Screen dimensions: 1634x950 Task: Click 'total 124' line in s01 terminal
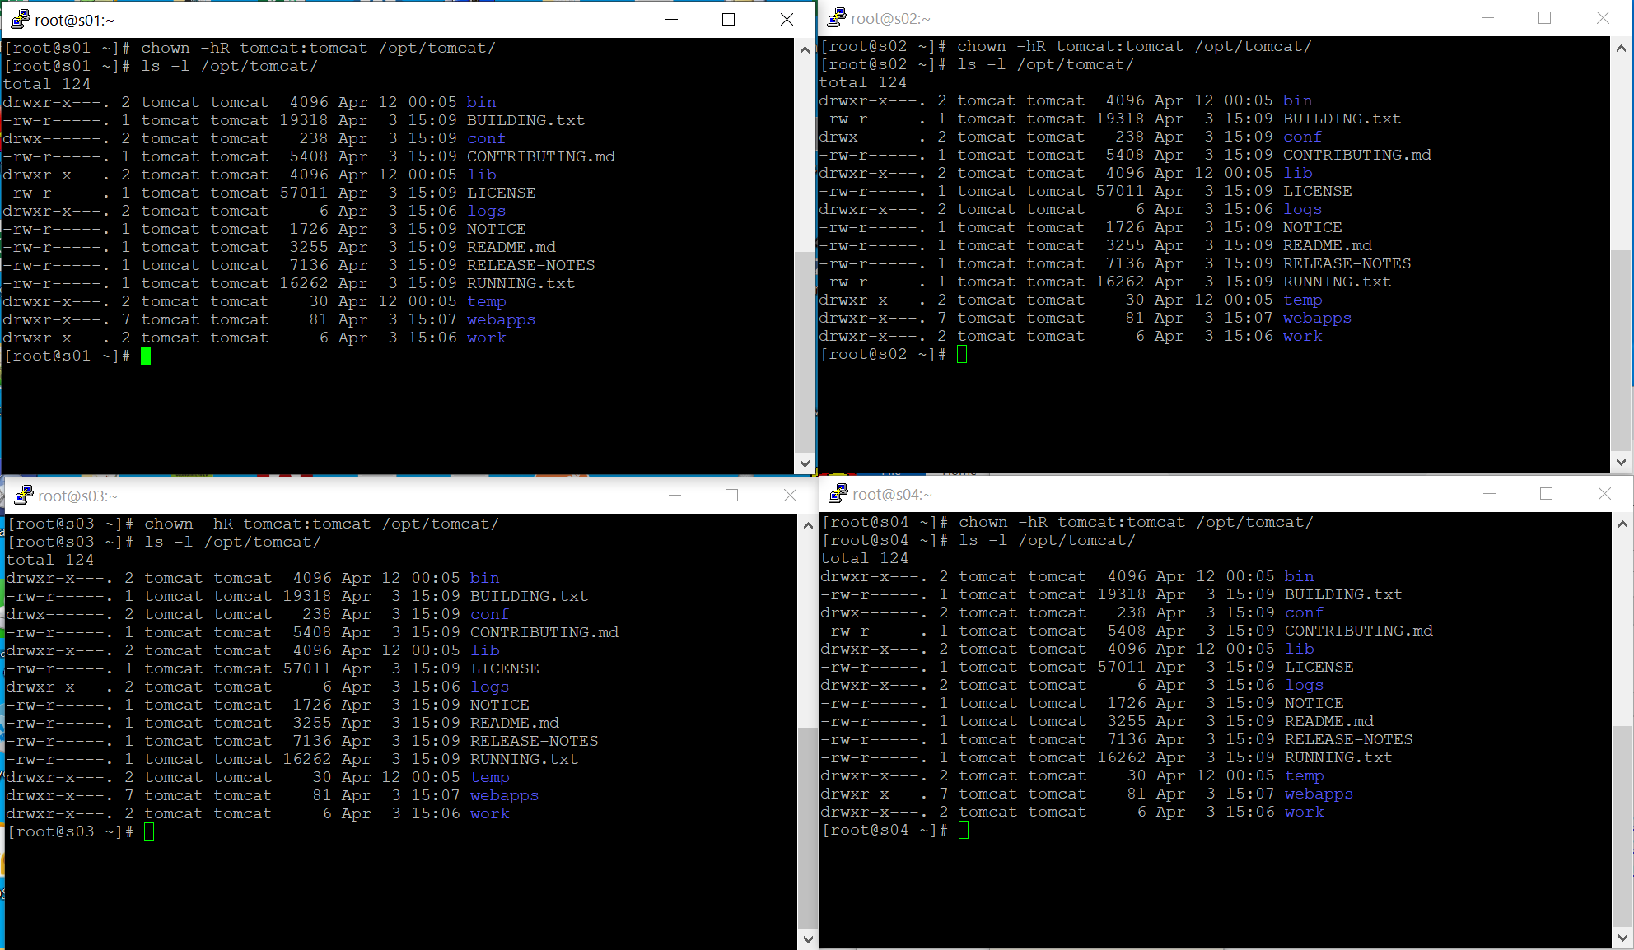click(x=47, y=84)
